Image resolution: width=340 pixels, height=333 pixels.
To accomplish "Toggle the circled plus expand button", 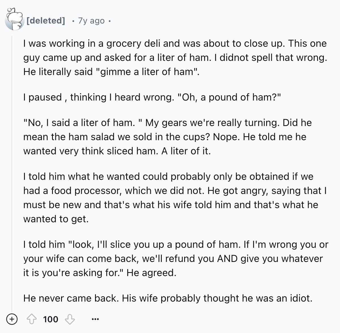I will pyautogui.click(x=12, y=319).
